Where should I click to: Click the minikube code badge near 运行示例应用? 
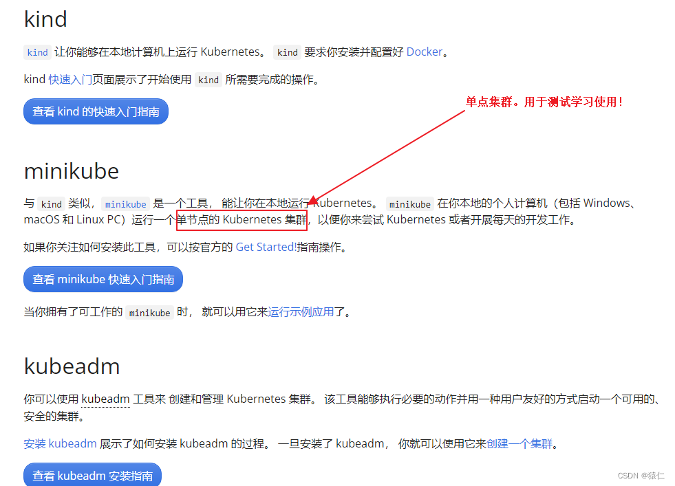149,312
